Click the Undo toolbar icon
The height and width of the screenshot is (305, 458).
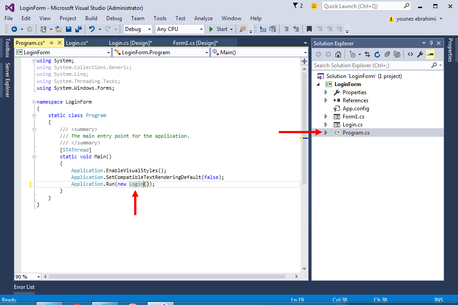coord(92,29)
